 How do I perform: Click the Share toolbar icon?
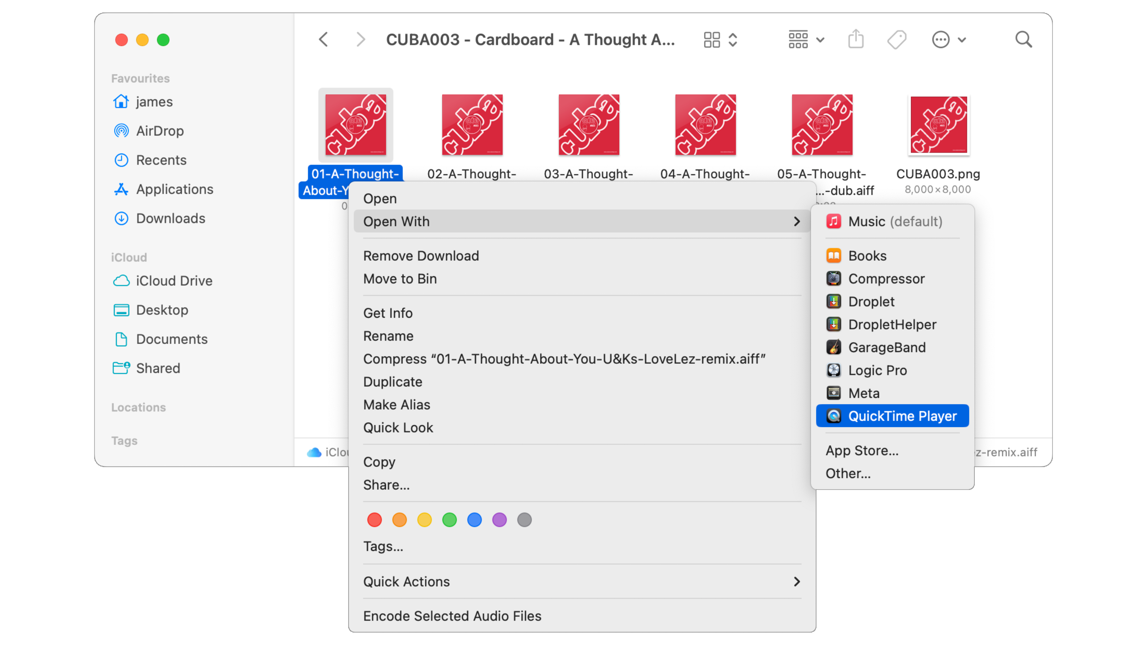[x=856, y=39]
